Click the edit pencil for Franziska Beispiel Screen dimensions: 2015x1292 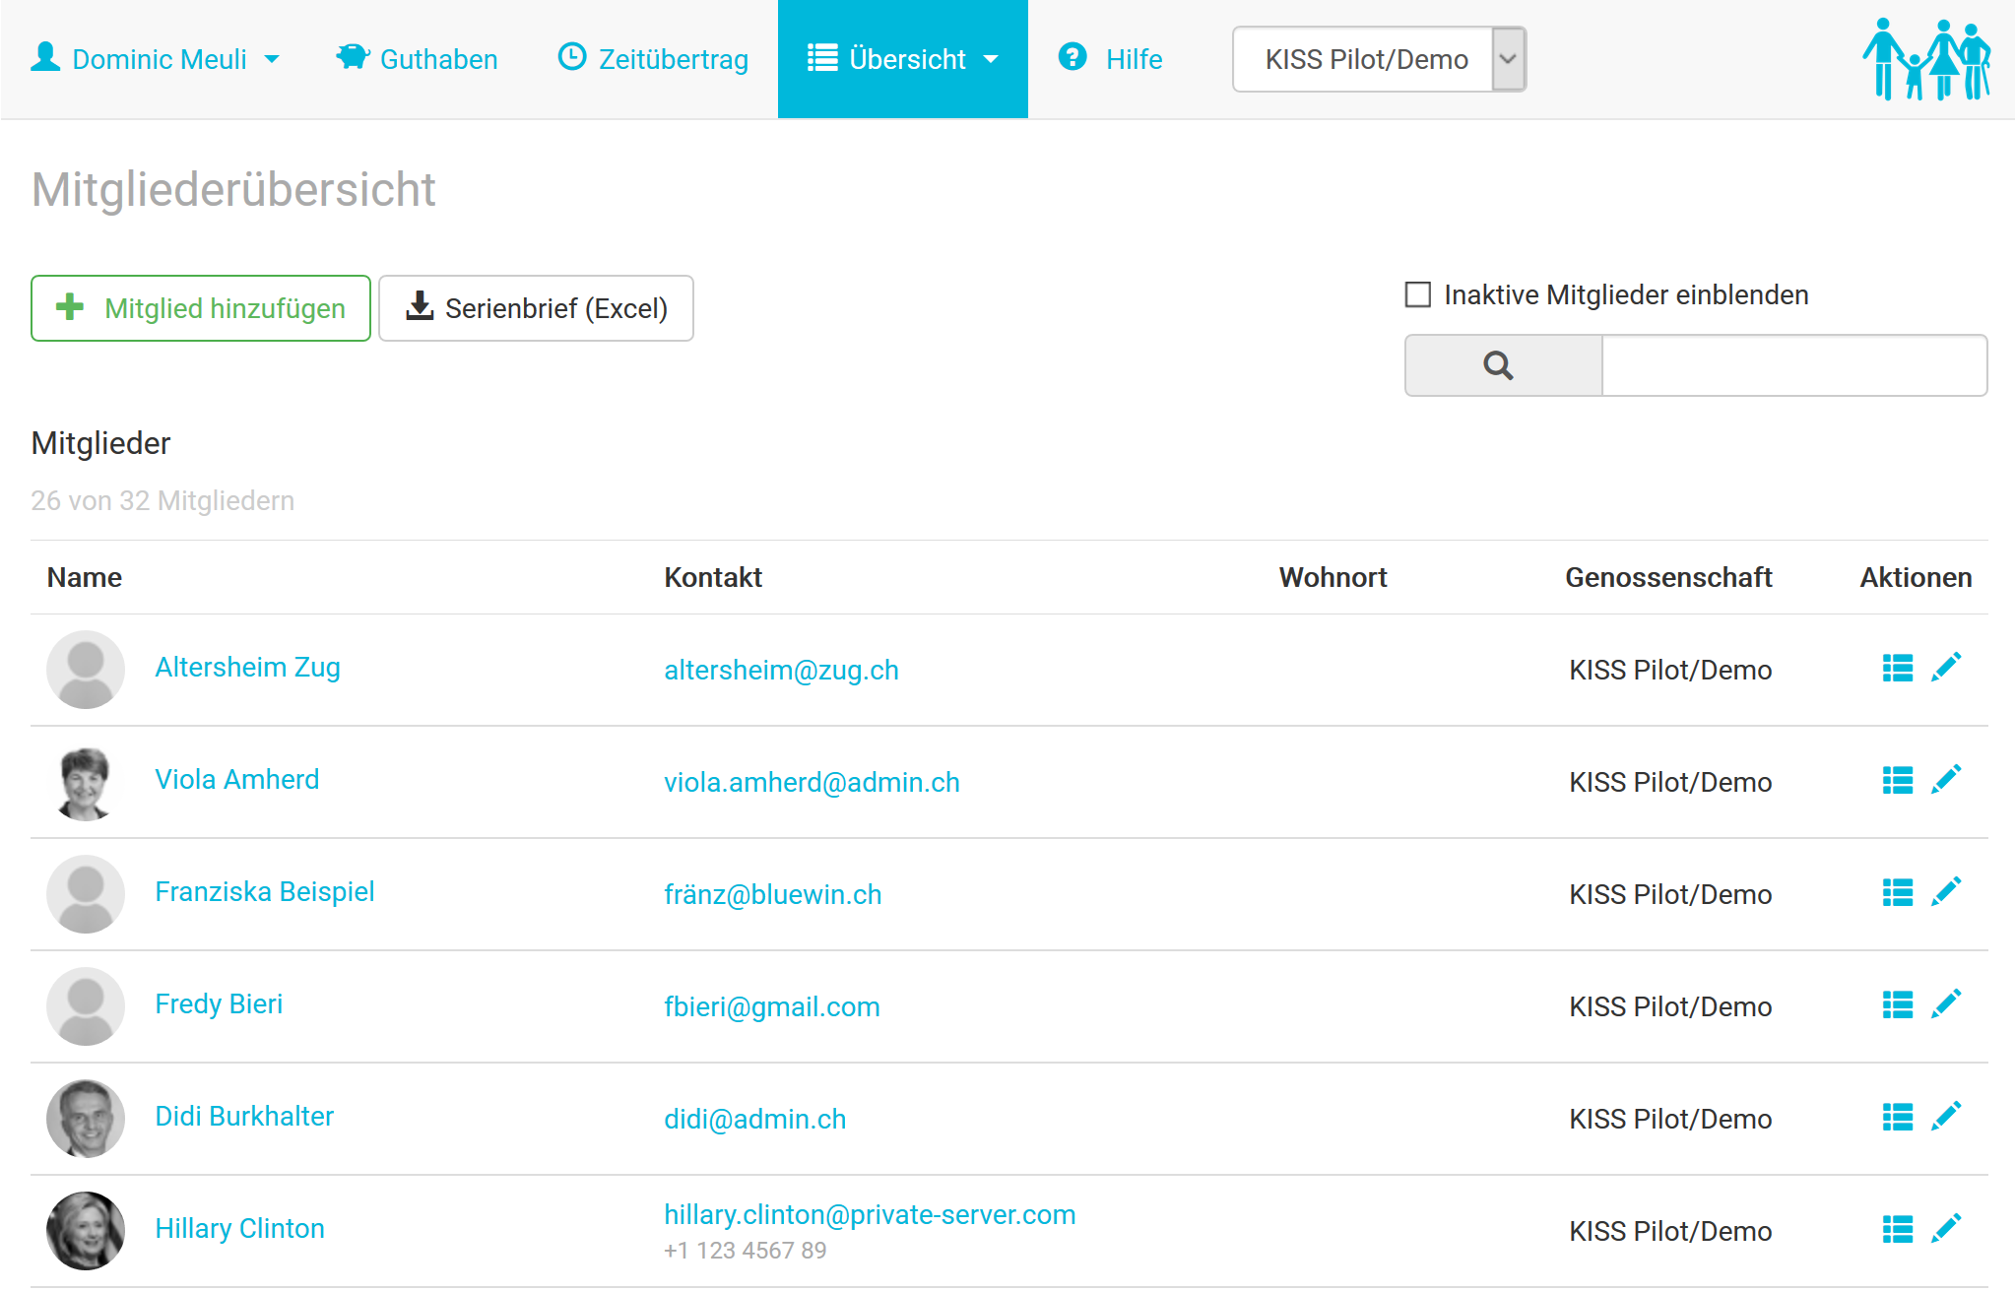(x=1946, y=892)
